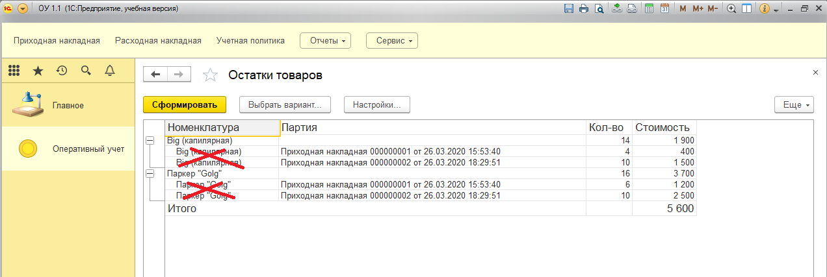The width and height of the screenshot is (827, 277).
Task: Open the calendar icon showing 31
Action: tap(664, 9)
